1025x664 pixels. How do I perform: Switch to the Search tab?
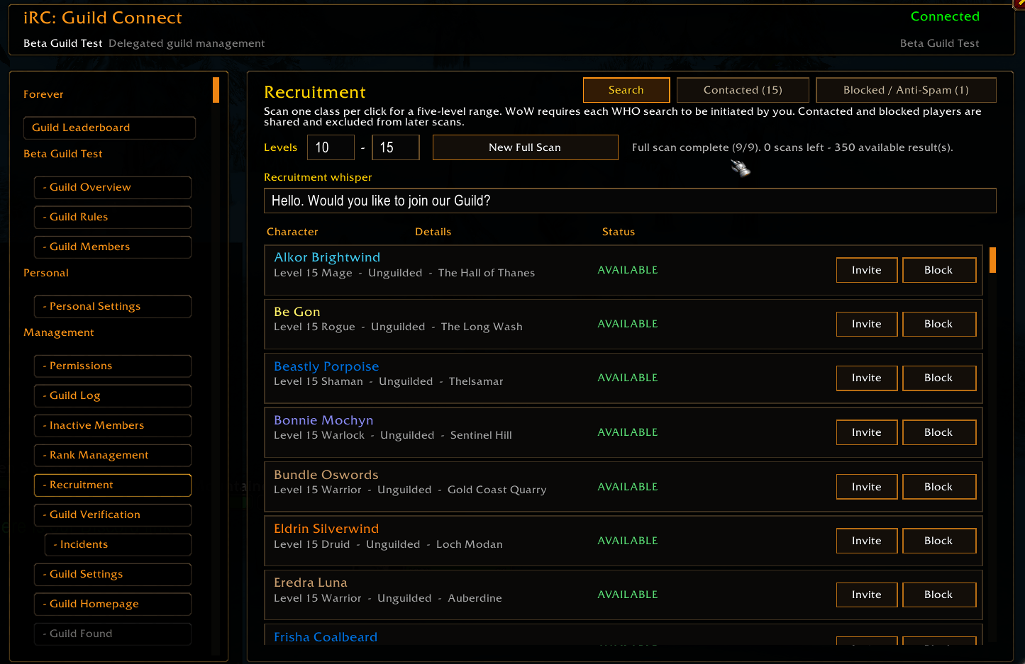[626, 90]
